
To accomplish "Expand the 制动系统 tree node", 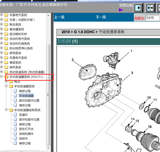I will [1, 24].
